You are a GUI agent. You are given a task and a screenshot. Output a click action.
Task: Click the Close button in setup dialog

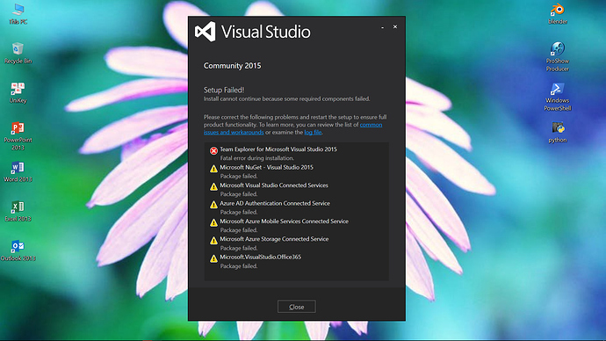tap(297, 307)
